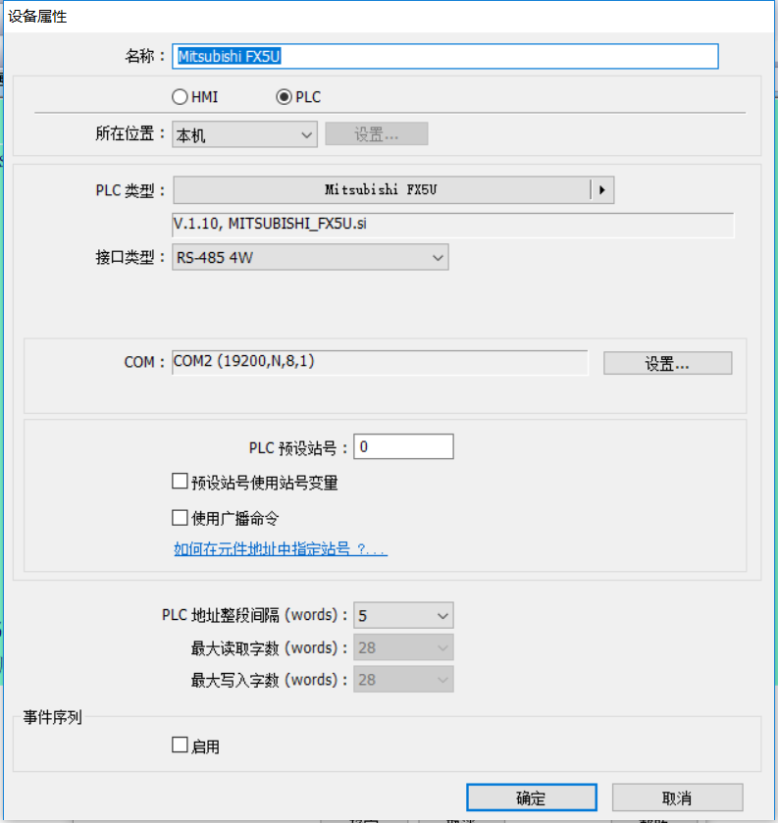This screenshot has height=823, width=778.
Task: Enable the 事件序列 启用 checkbox
Action: 180,746
